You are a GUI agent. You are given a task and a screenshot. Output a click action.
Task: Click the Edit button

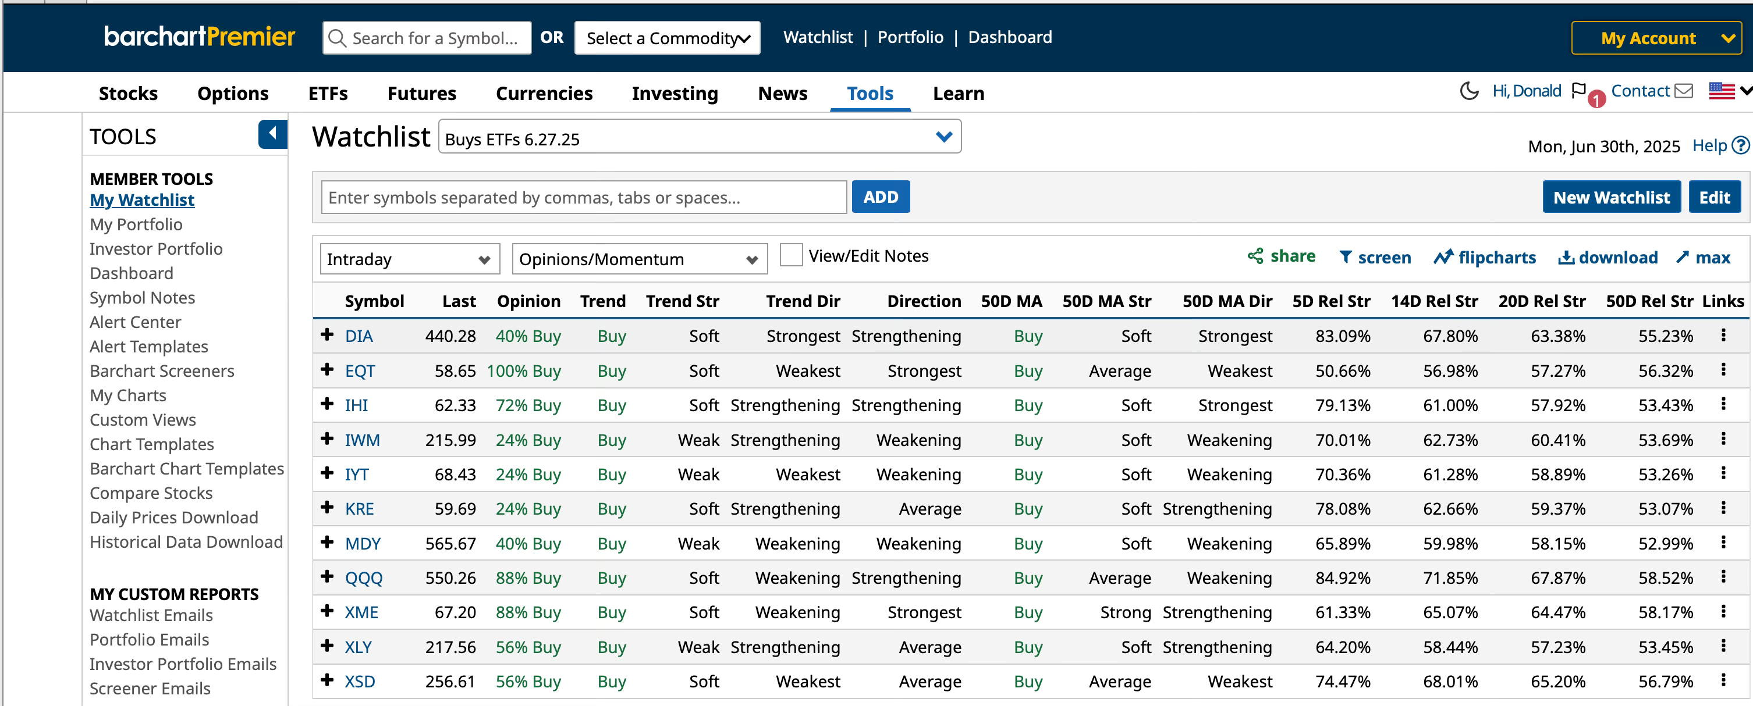[1714, 197]
